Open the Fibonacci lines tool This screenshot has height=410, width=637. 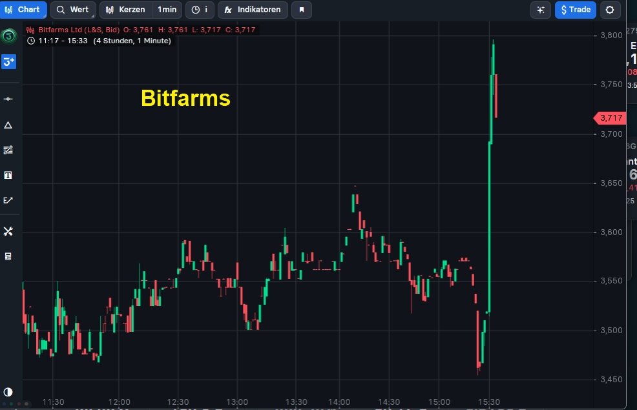pyautogui.click(x=8, y=150)
